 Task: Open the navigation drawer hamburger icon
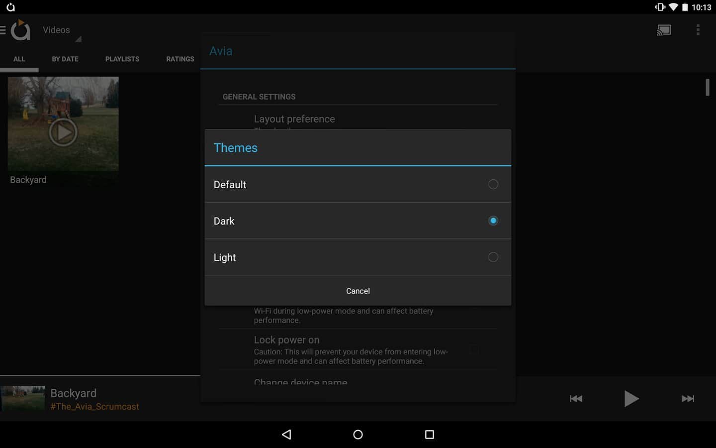click(x=3, y=30)
